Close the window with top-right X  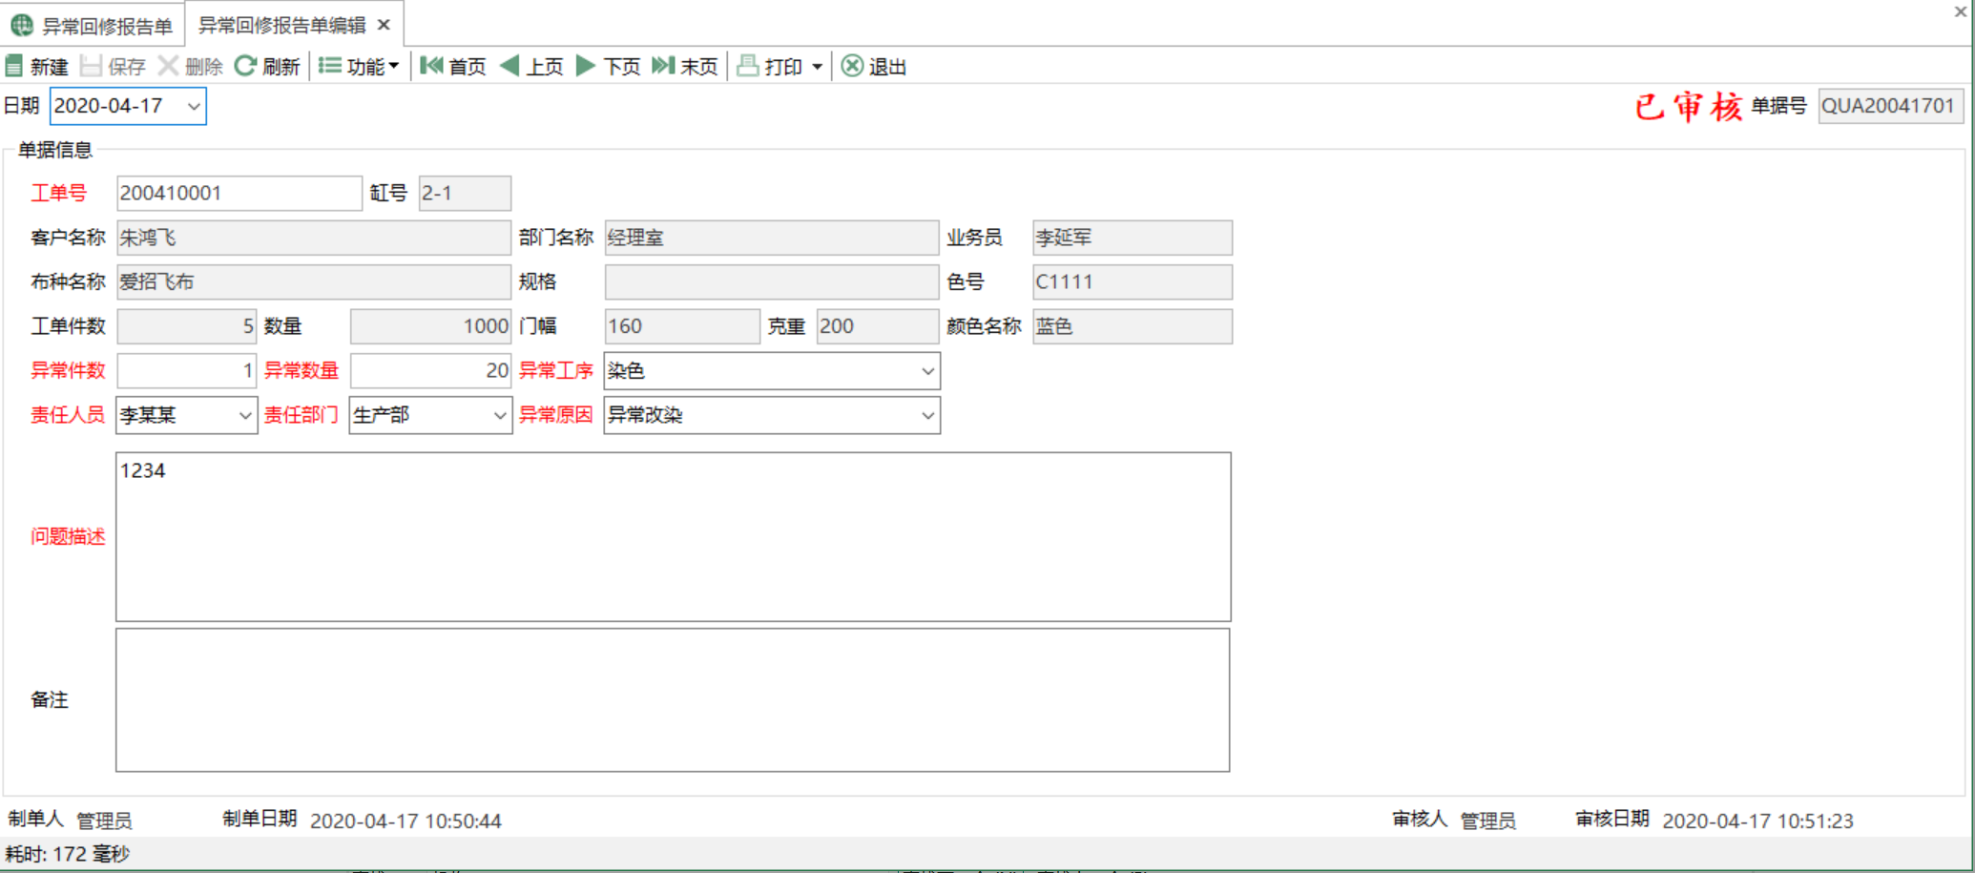point(1960,11)
